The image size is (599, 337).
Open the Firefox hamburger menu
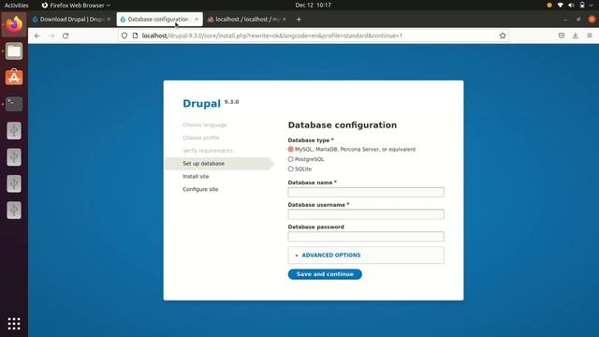pyautogui.click(x=590, y=36)
